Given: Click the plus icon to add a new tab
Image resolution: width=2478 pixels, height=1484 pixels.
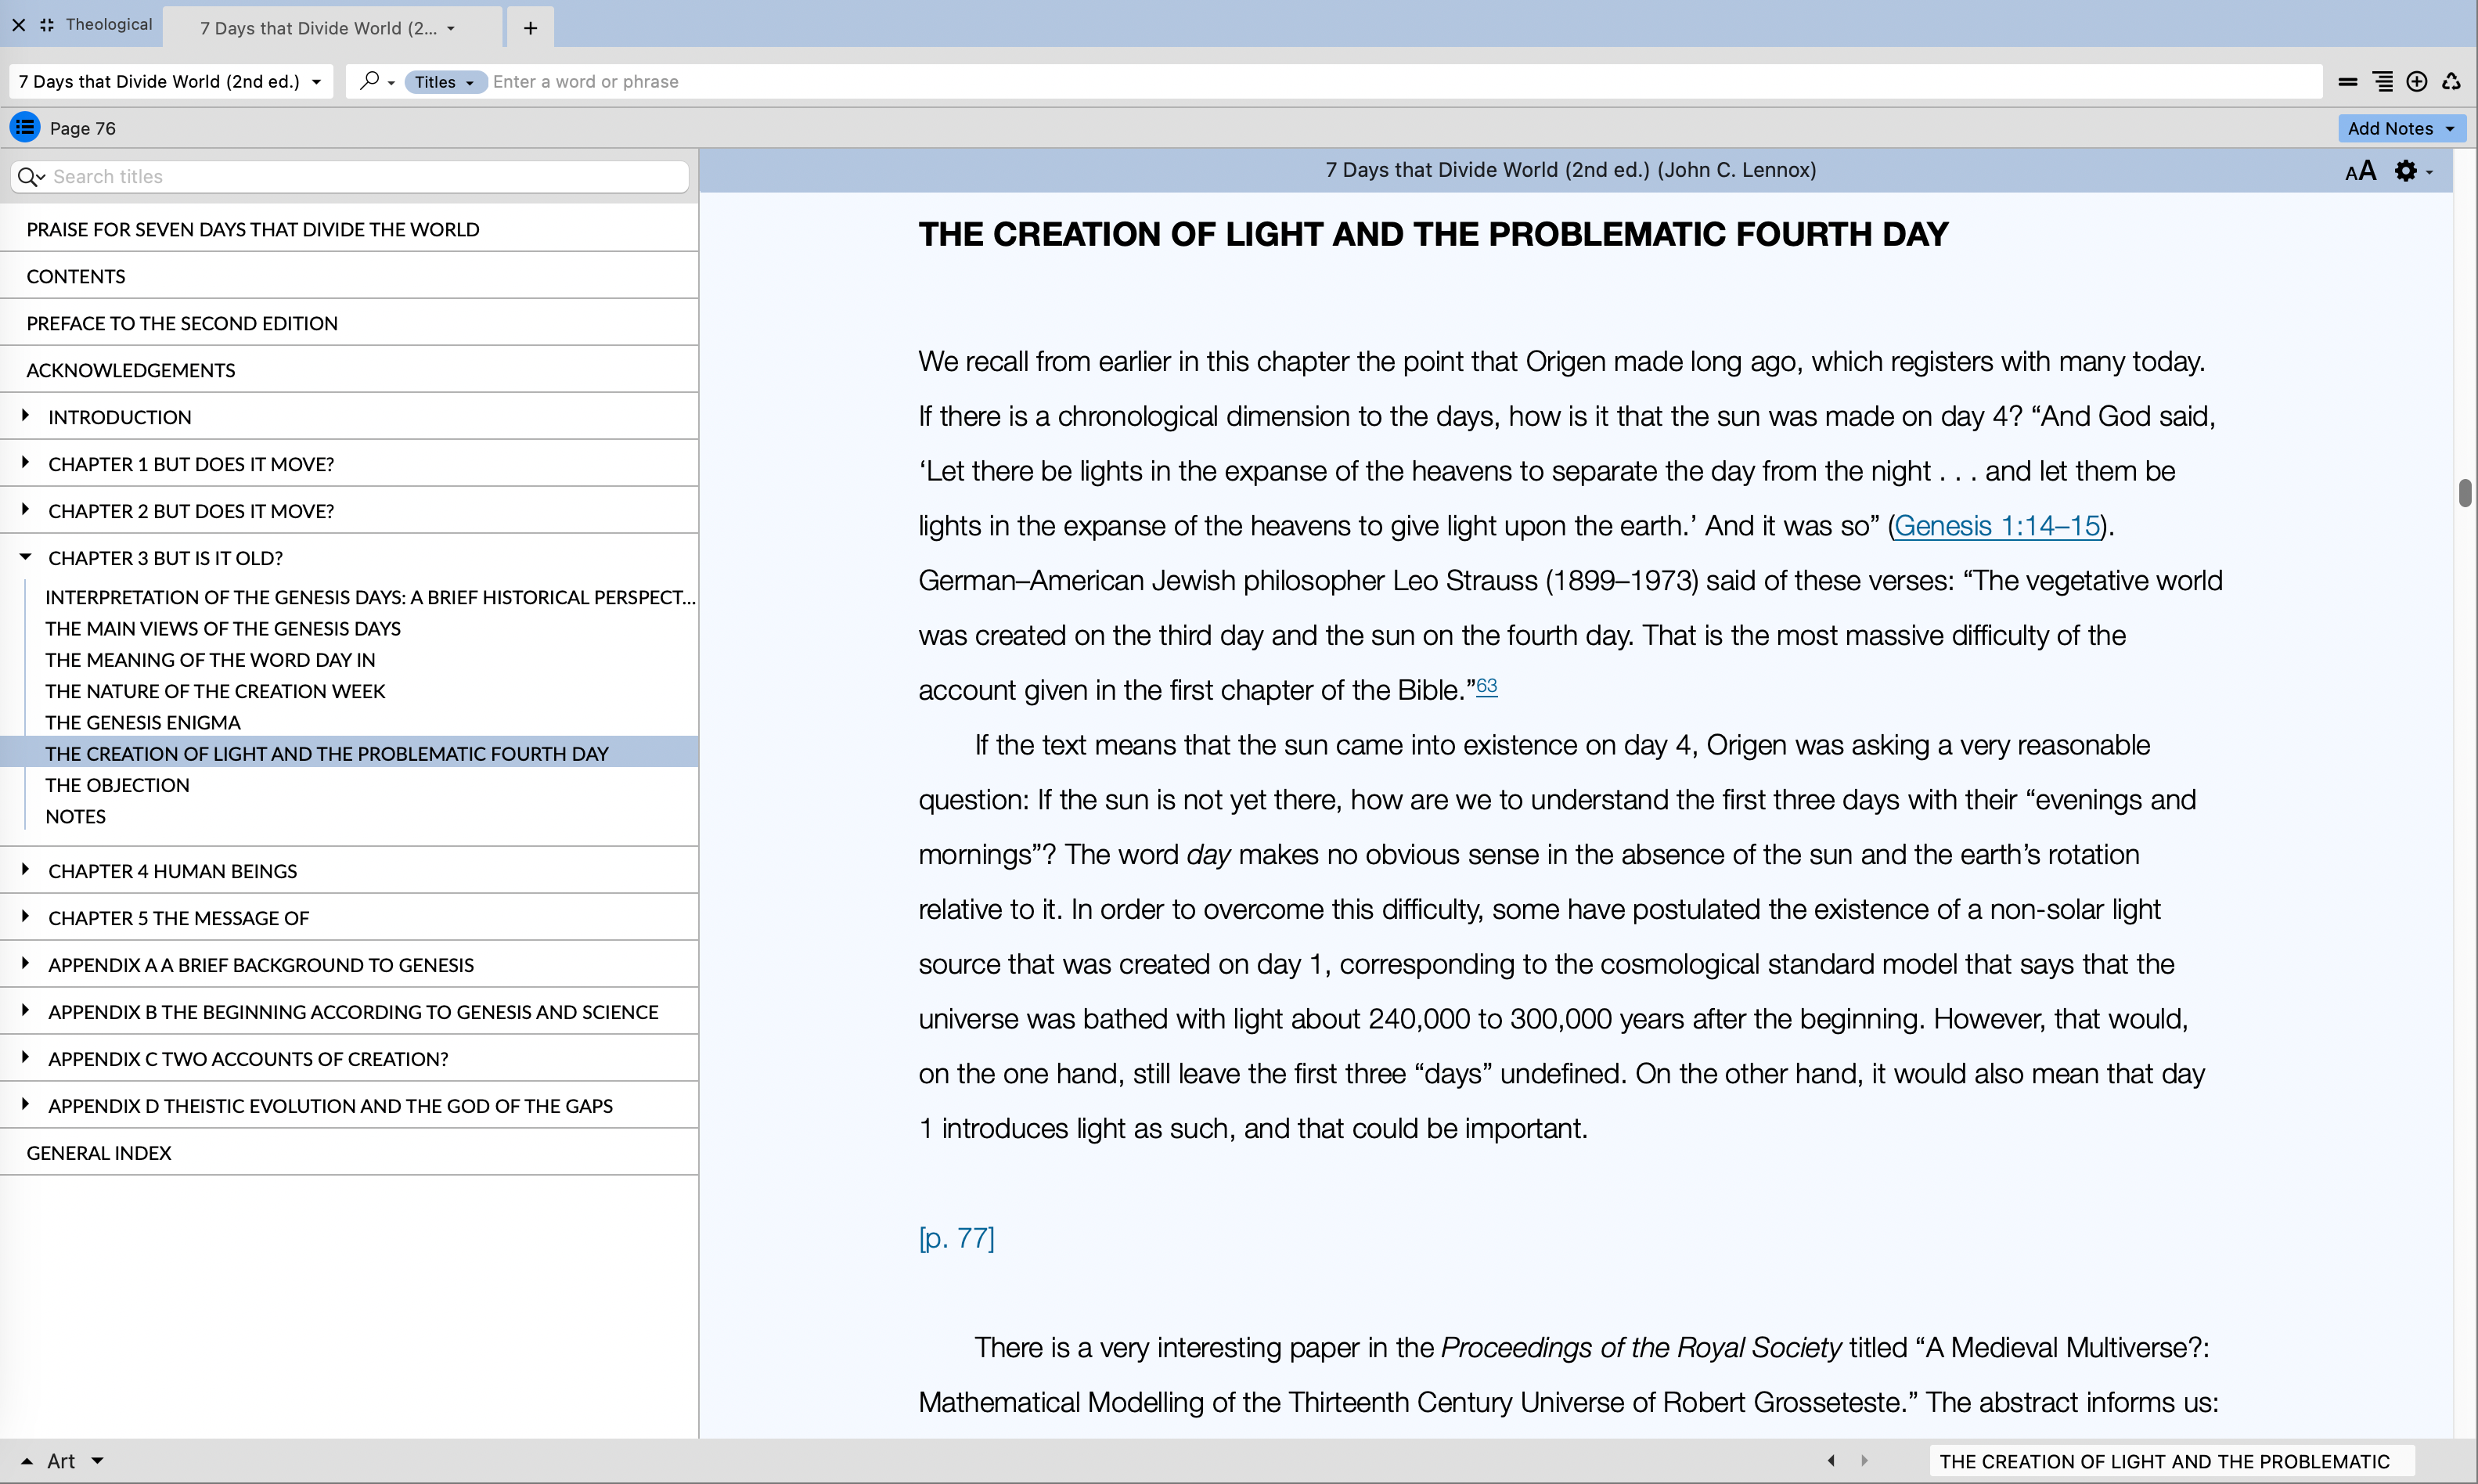Looking at the screenshot, I should coord(530,28).
